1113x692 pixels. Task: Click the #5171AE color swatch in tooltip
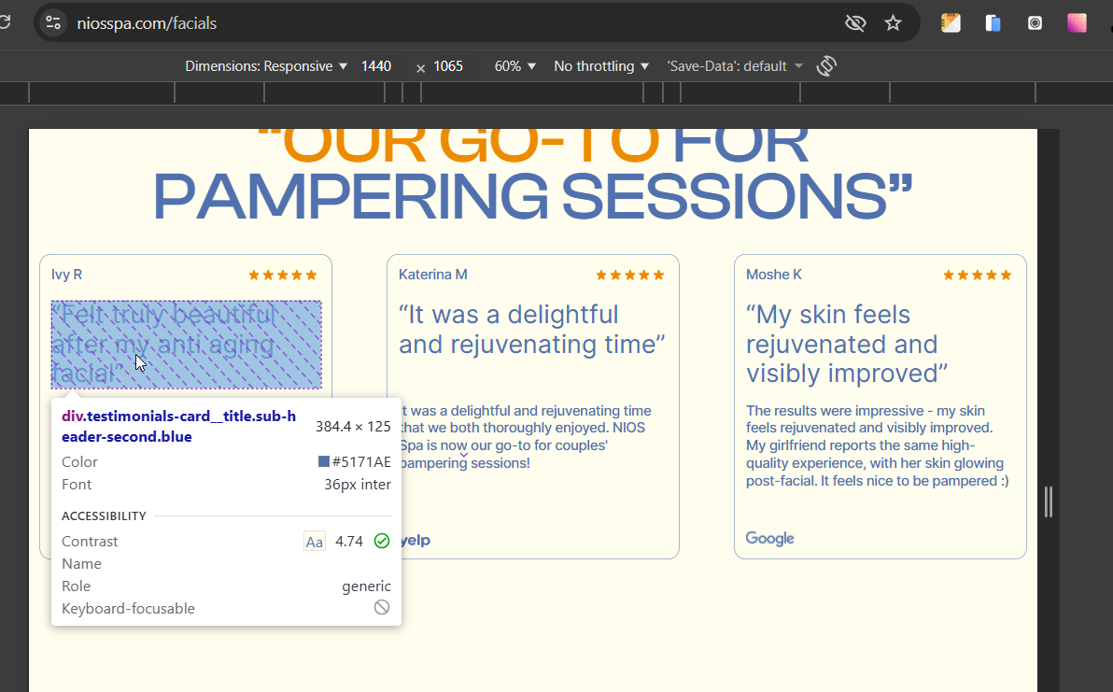click(324, 461)
